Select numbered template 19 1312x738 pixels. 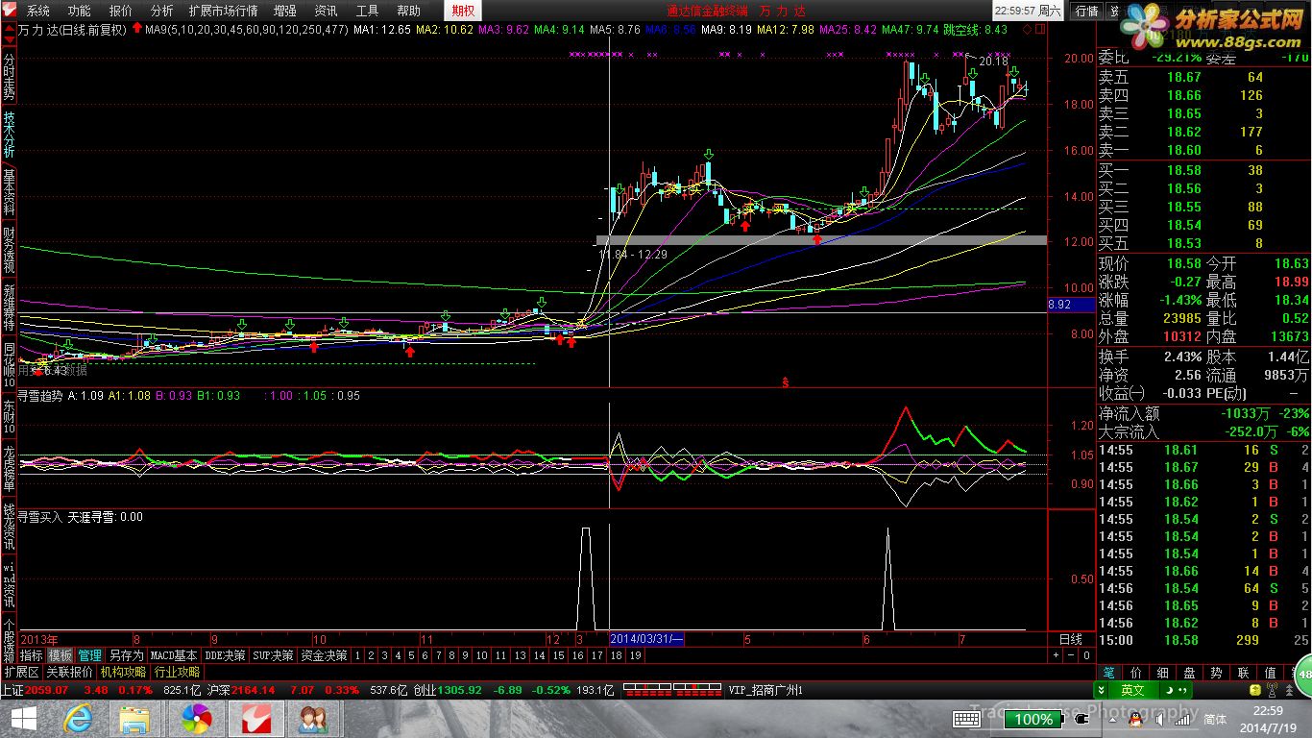point(634,655)
